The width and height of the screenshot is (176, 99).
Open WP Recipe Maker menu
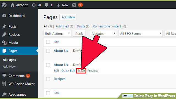pyautogui.click(x=21, y=84)
